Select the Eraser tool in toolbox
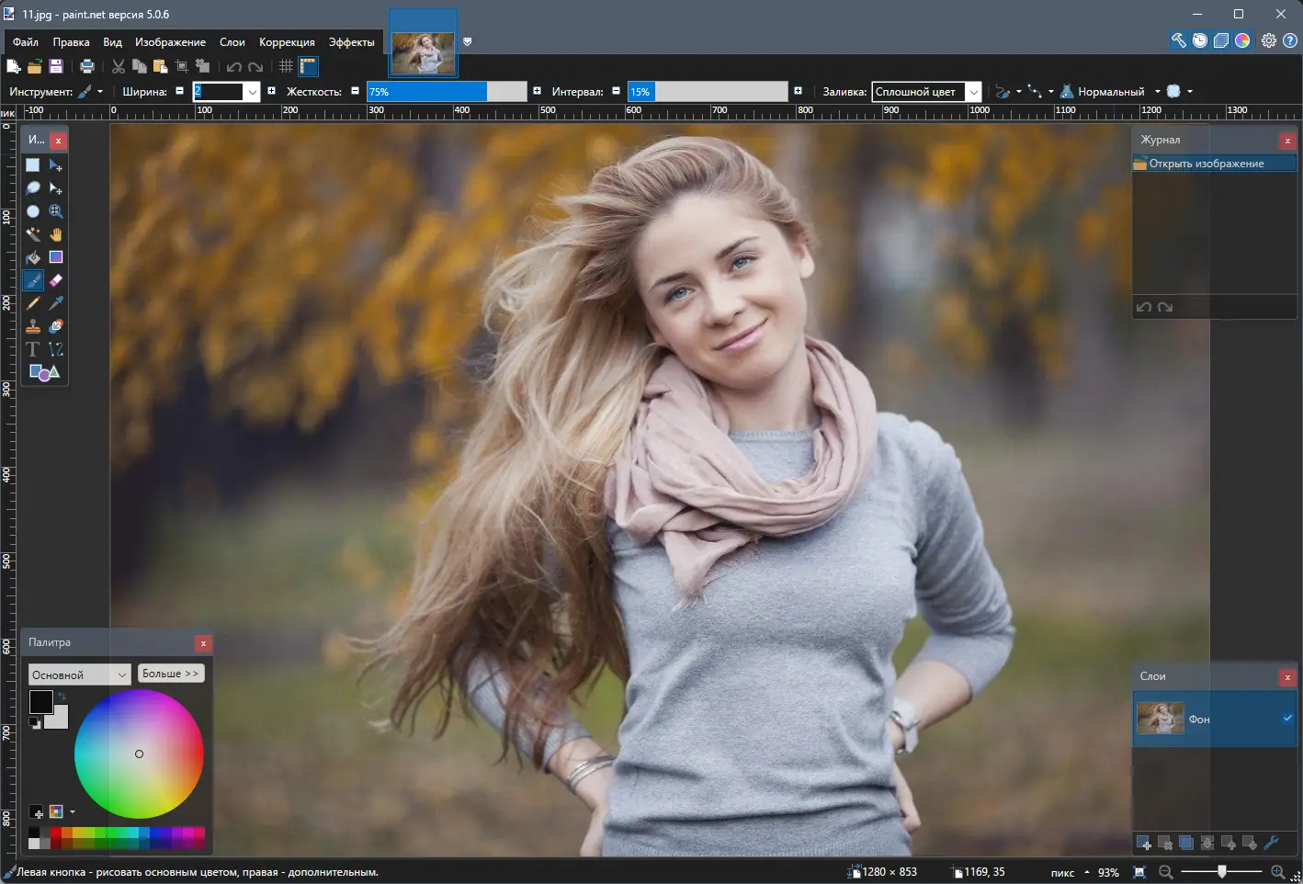Screen dimensions: 1303x884 pos(56,280)
